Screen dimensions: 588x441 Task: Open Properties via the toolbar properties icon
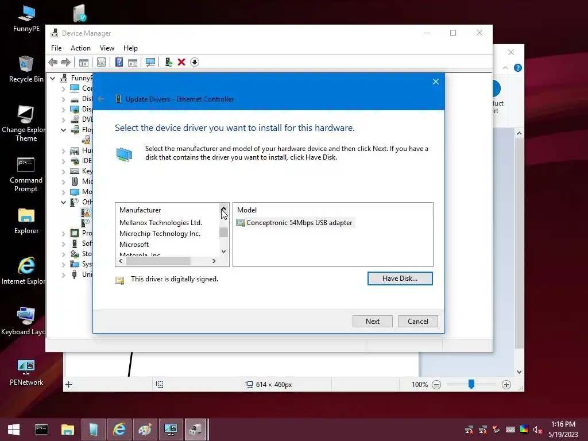[101, 62]
